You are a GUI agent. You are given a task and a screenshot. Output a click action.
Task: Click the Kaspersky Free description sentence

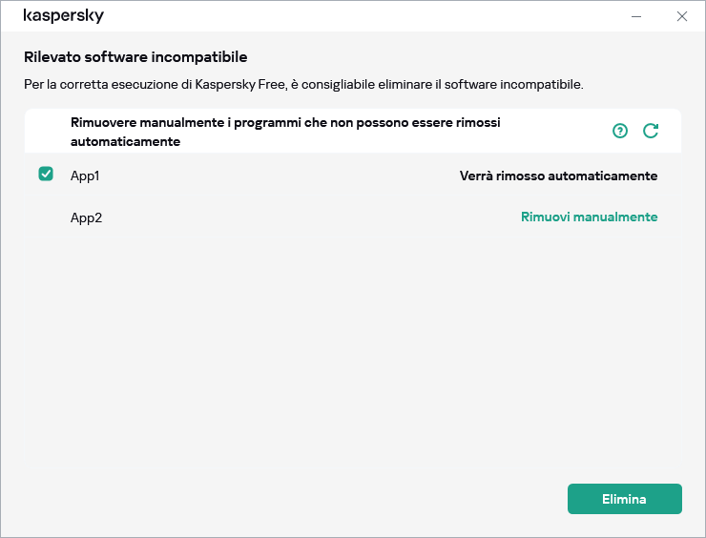pyautogui.click(x=302, y=85)
